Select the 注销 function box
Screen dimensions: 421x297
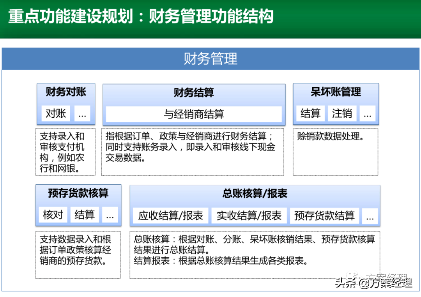tap(342, 113)
